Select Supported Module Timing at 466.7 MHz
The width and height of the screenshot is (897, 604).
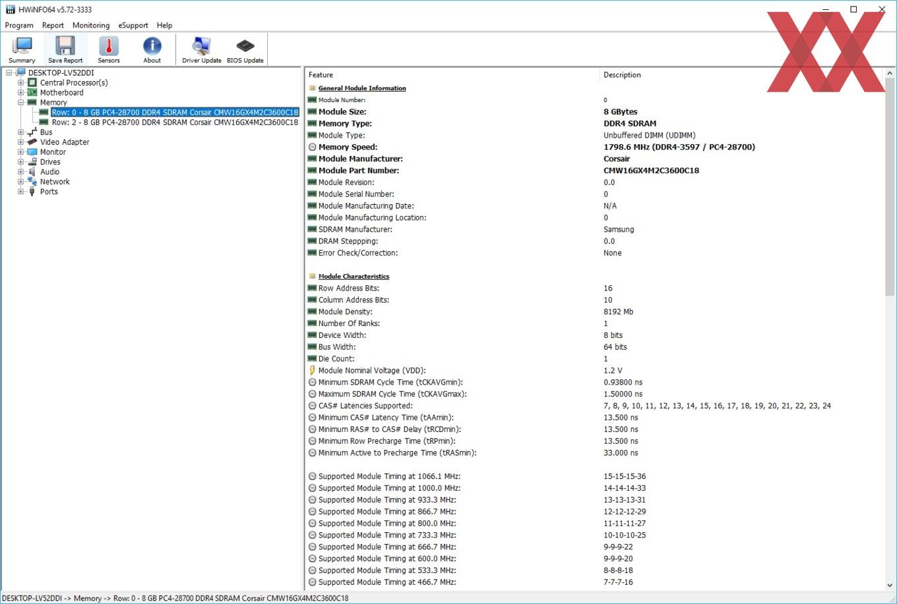(594, 582)
